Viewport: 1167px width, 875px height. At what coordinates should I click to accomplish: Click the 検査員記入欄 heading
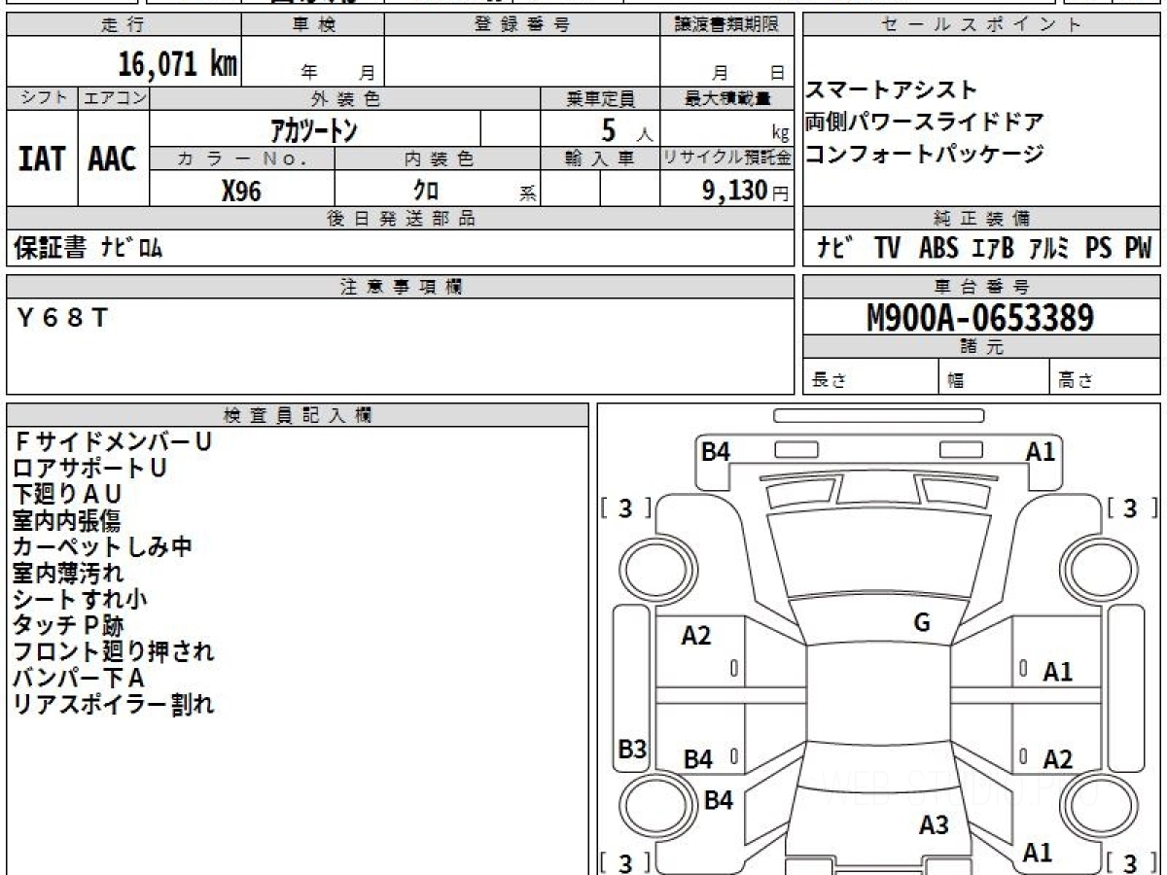(298, 415)
